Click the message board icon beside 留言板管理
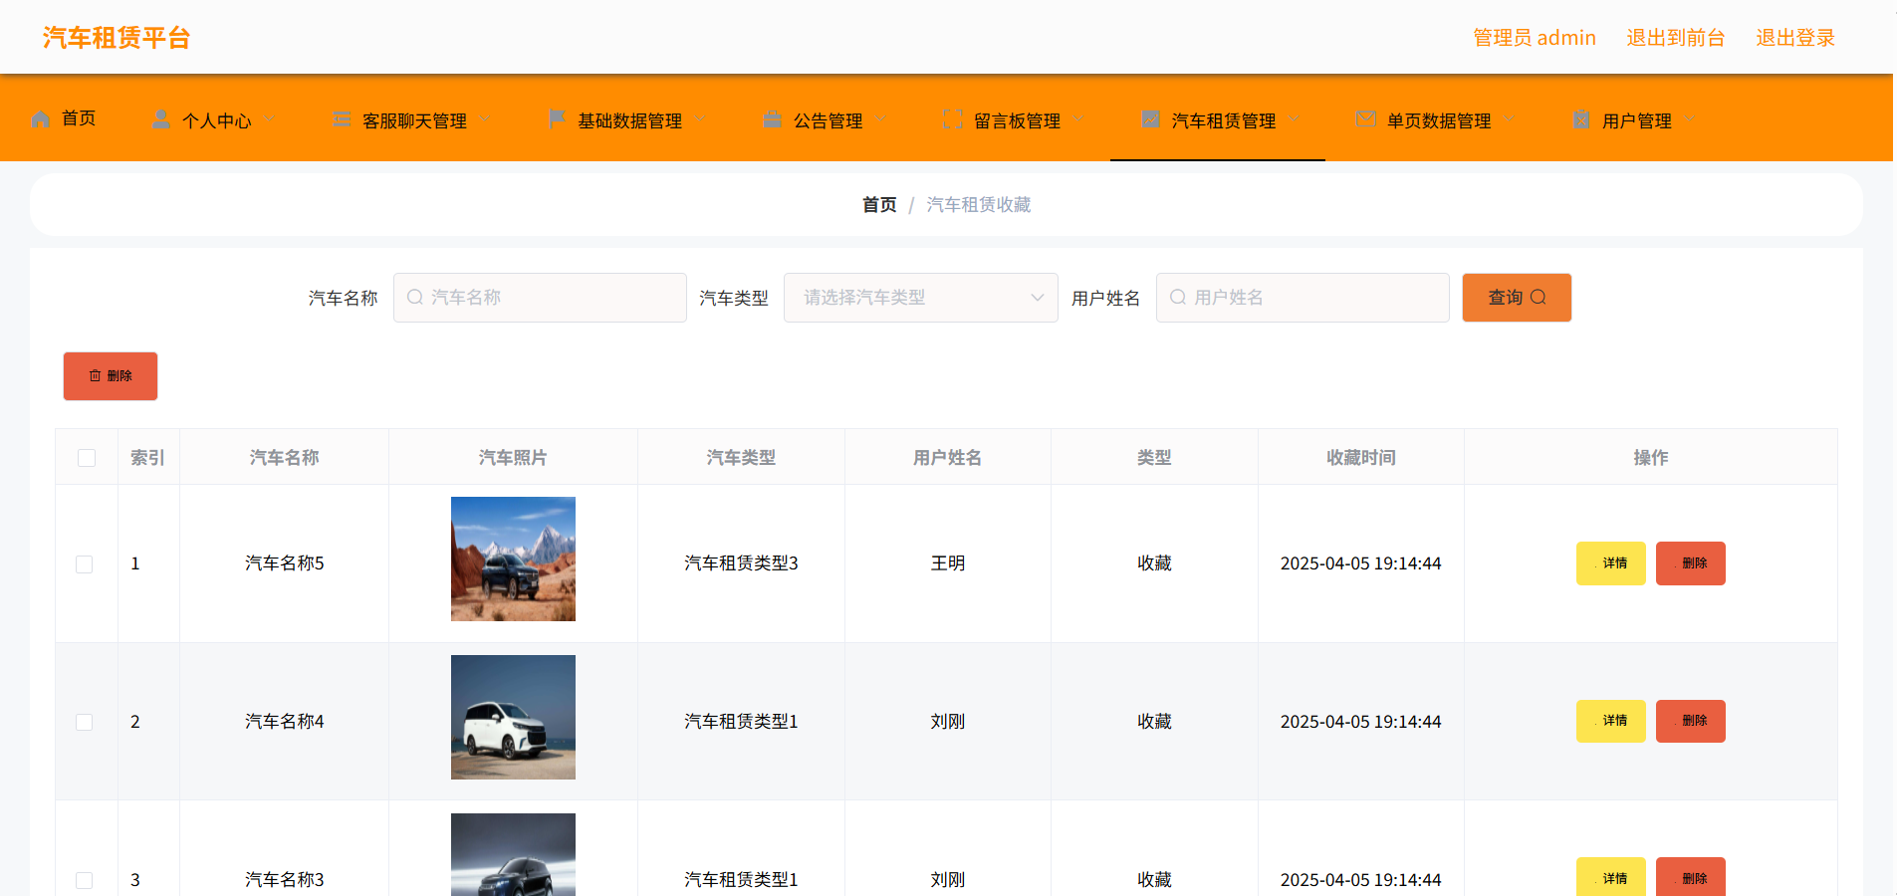 (x=952, y=118)
